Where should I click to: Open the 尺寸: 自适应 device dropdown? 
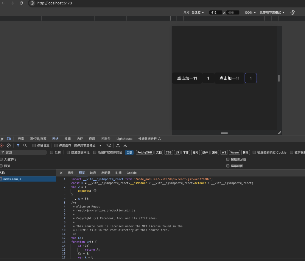click(x=194, y=12)
